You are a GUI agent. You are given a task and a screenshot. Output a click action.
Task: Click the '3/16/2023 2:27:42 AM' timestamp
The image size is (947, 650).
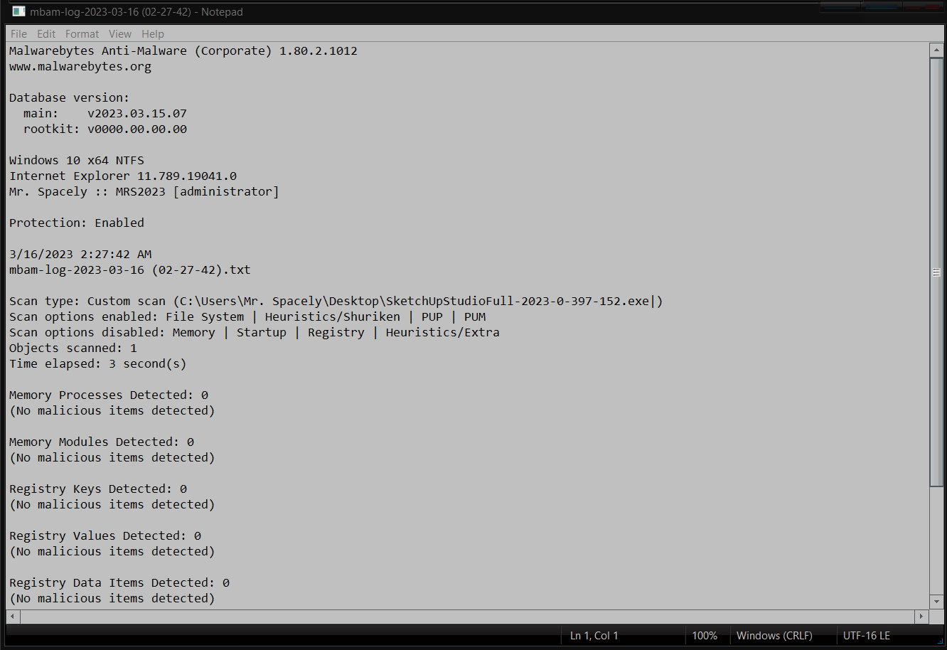point(80,255)
